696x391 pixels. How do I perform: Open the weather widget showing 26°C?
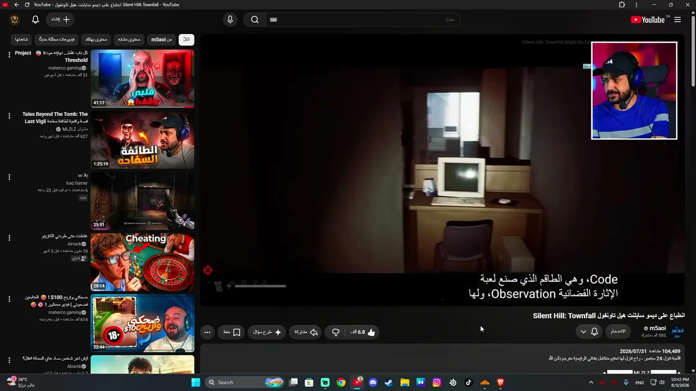tap(20, 382)
